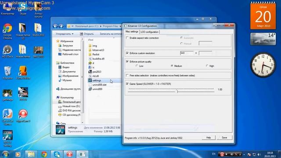This screenshot has width=281, height=158.
Task: Select the settings application in file list
Action: 97,80
